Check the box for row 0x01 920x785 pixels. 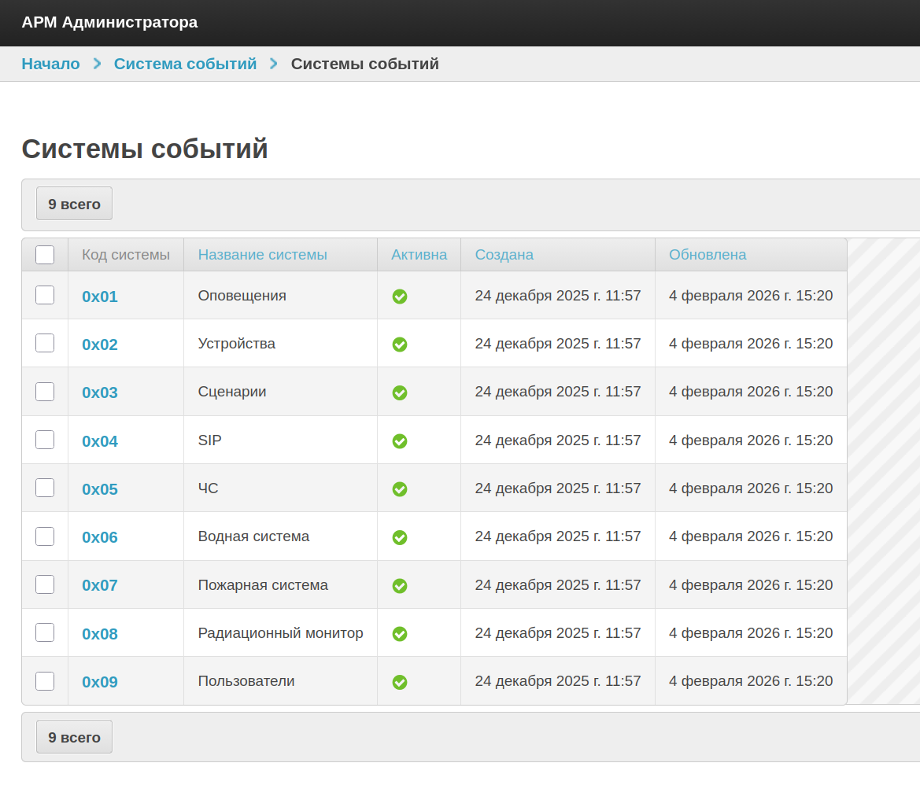tap(45, 295)
